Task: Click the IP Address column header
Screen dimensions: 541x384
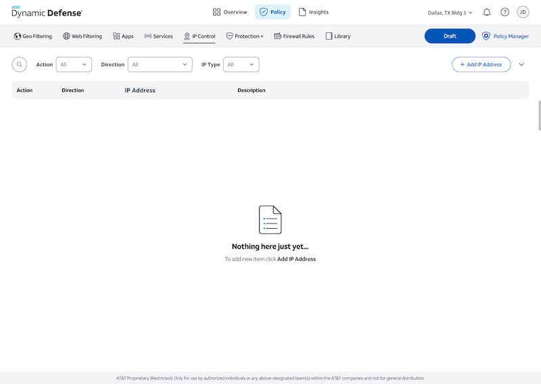Action: click(x=140, y=90)
